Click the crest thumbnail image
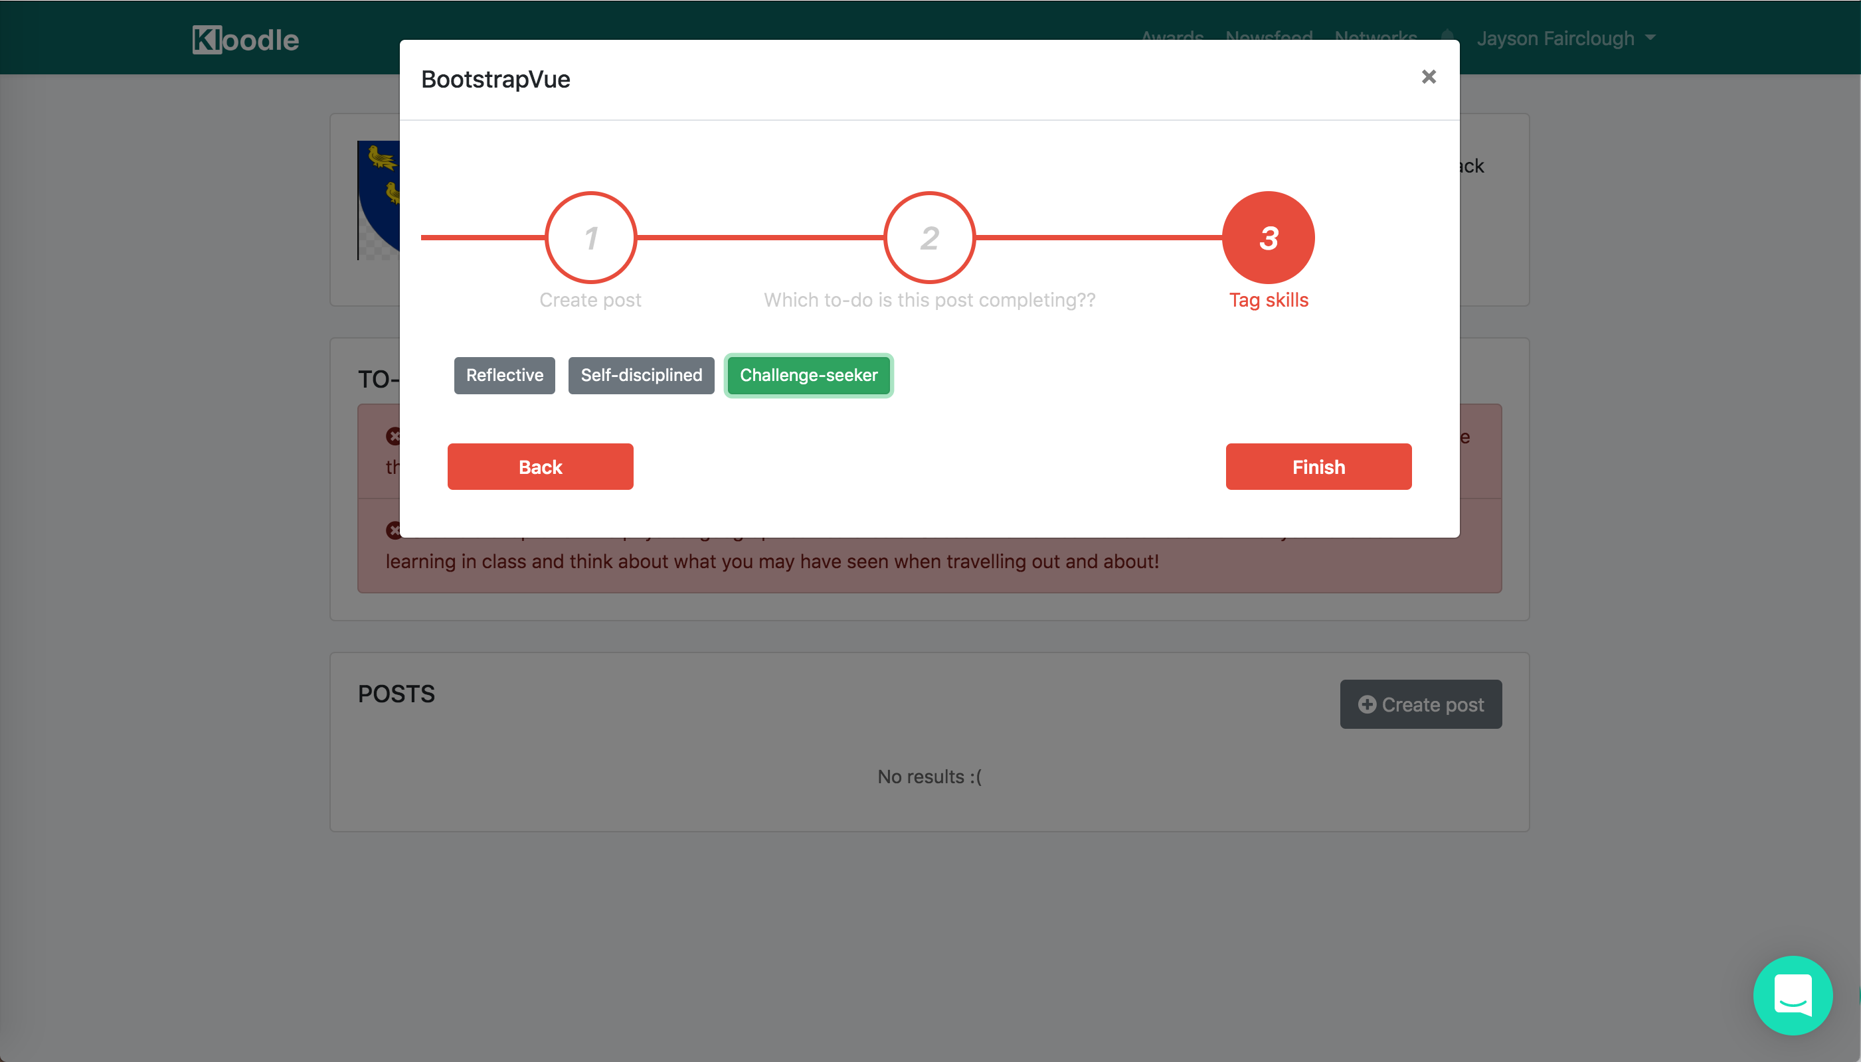The width and height of the screenshot is (1861, 1062). [378, 200]
